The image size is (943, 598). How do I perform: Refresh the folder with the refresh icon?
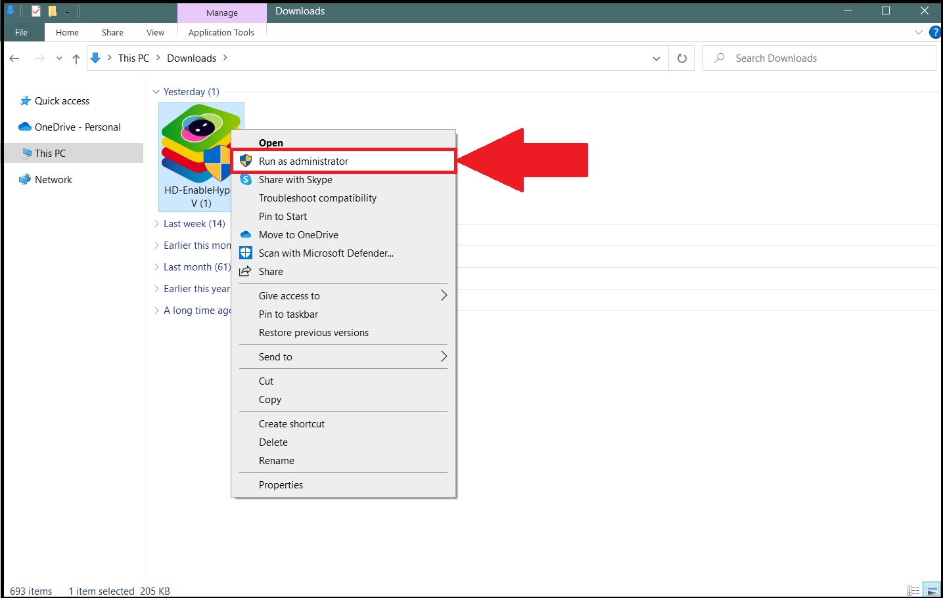point(681,58)
